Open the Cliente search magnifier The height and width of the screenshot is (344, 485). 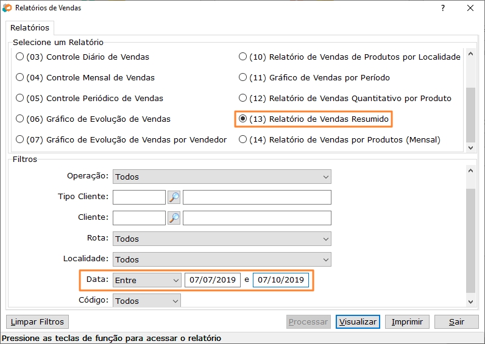174,218
